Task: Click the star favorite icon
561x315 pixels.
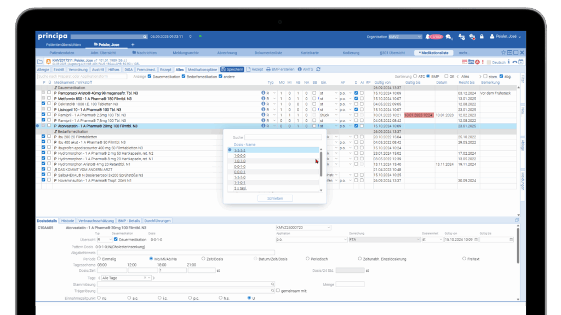Action: (x=503, y=52)
